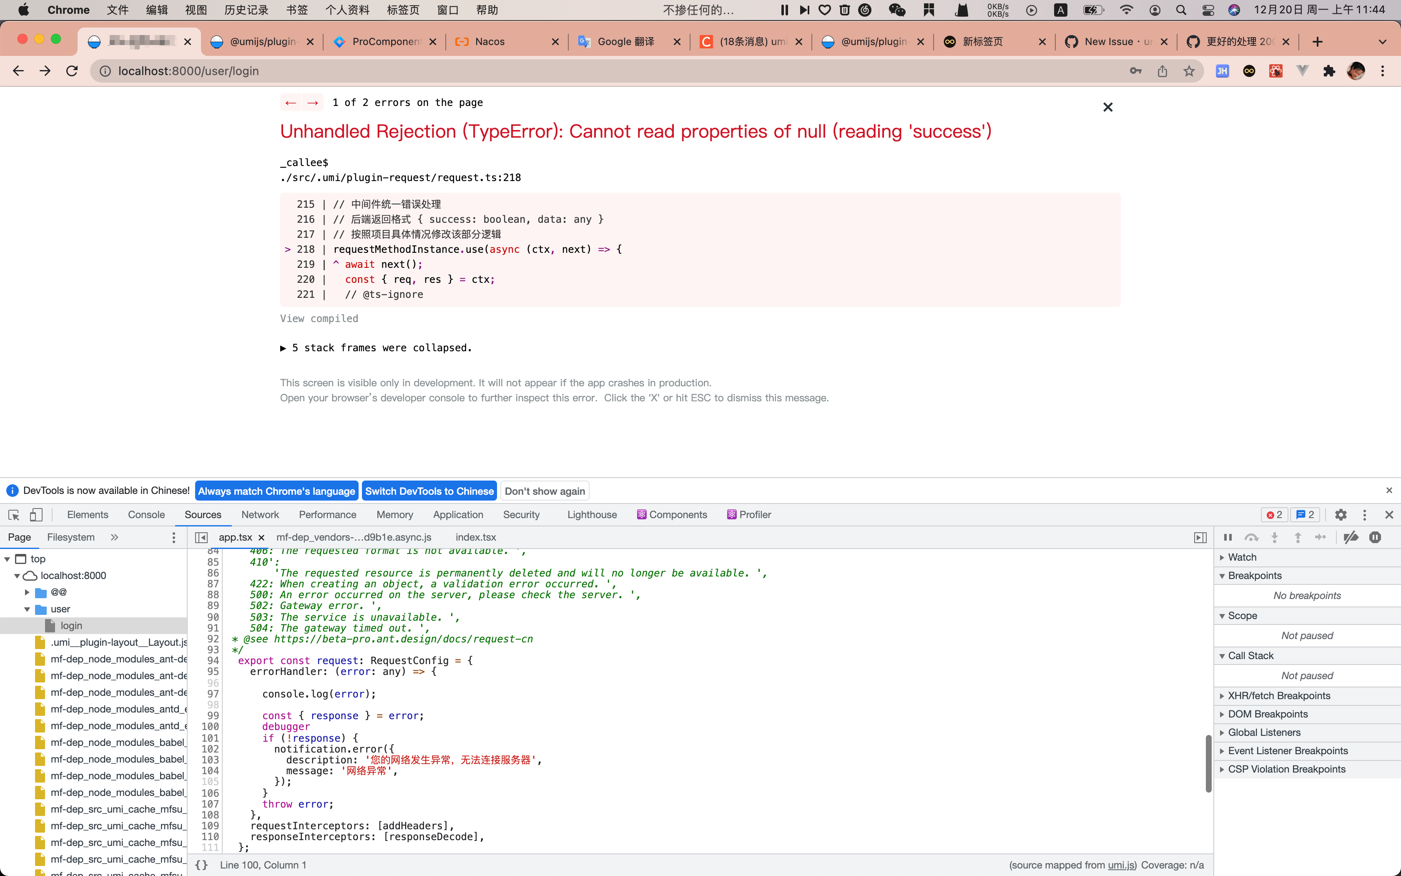The height and width of the screenshot is (876, 1401).
Task: Select the login file in tree
Action: point(71,625)
